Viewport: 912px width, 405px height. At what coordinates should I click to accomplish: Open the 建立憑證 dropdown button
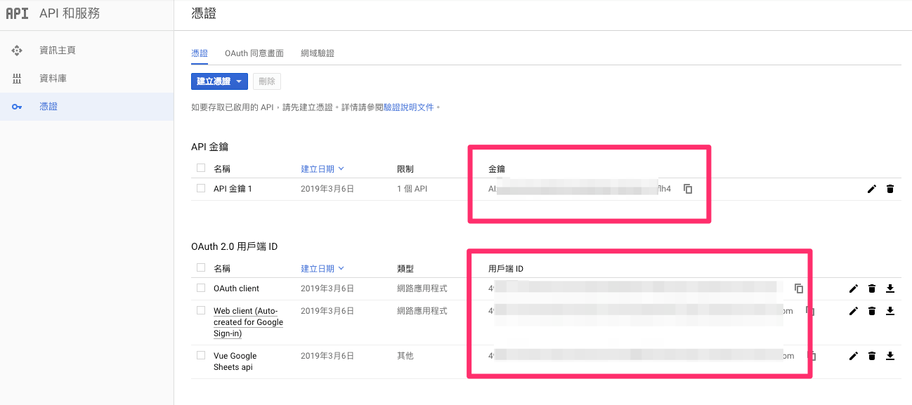(x=219, y=81)
